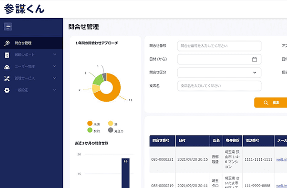Click the ユーザー管理 people icon

pyautogui.click(x=7, y=67)
